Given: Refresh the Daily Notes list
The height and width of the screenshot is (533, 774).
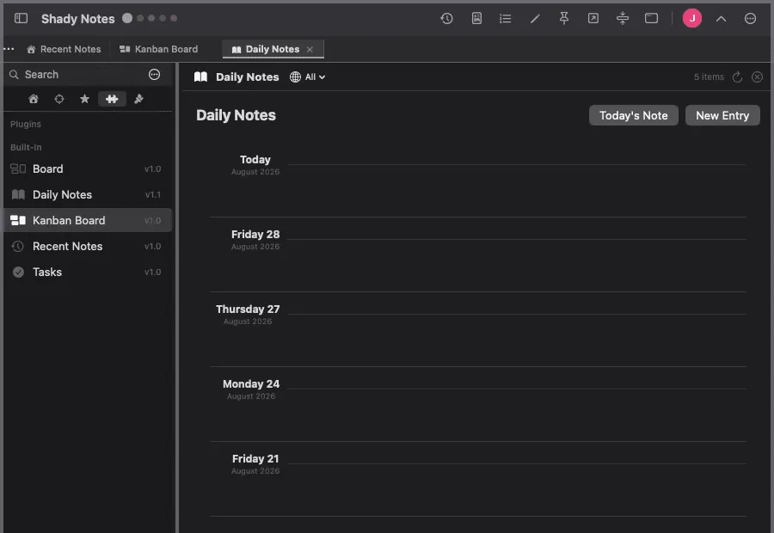Looking at the screenshot, I should (738, 77).
